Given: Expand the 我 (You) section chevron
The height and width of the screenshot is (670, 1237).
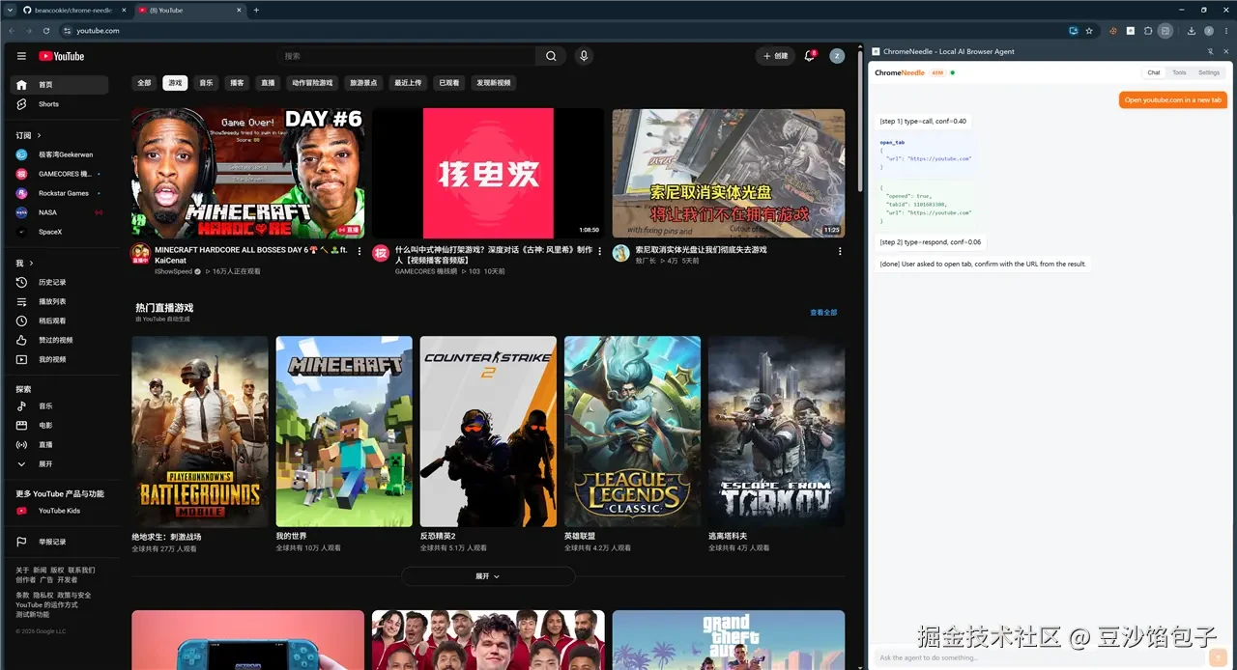Looking at the screenshot, I should (x=31, y=263).
